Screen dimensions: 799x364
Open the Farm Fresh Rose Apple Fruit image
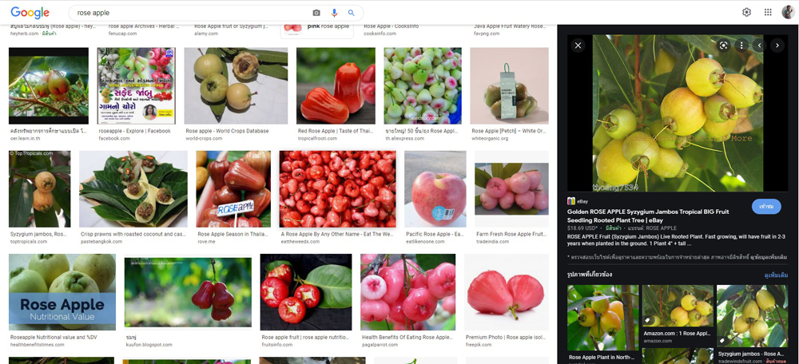click(511, 189)
